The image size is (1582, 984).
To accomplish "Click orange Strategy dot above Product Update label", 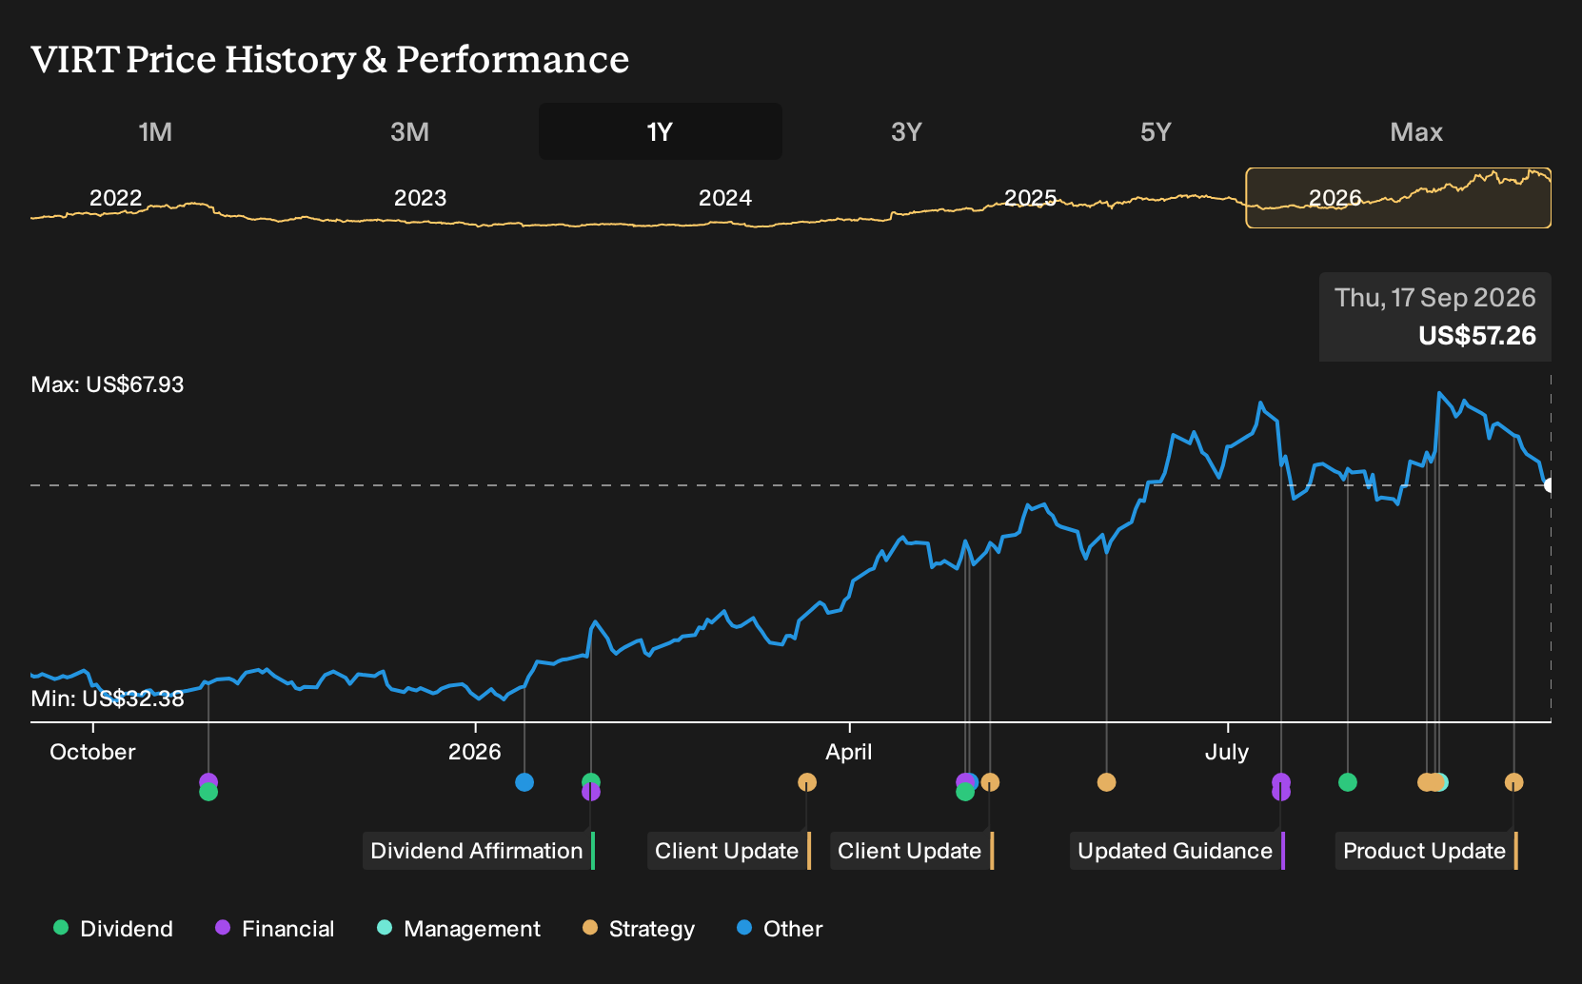I will coord(1513,782).
